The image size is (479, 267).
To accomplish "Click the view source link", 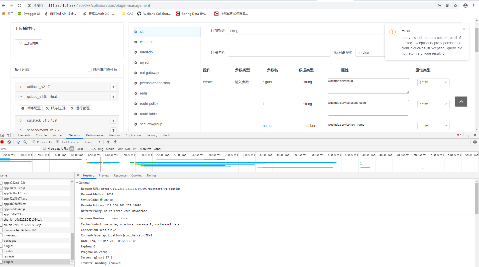I will 119,218.
